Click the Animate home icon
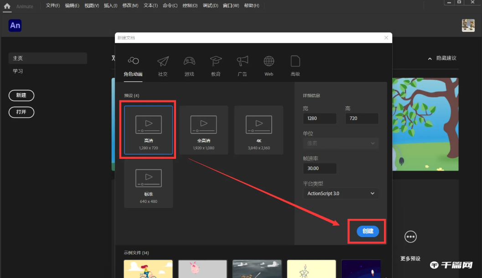The height and width of the screenshot is (278, 482). pyautogui.click(x=6, y=6)
